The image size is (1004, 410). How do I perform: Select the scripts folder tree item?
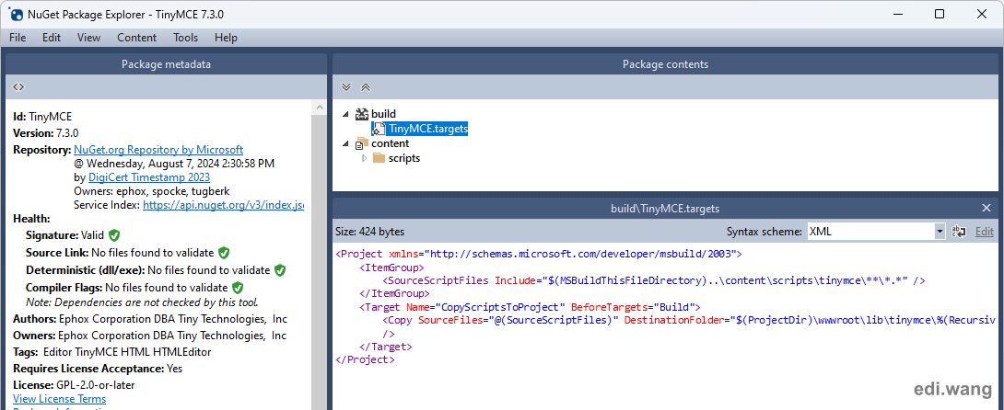click(x=404, y=158)
